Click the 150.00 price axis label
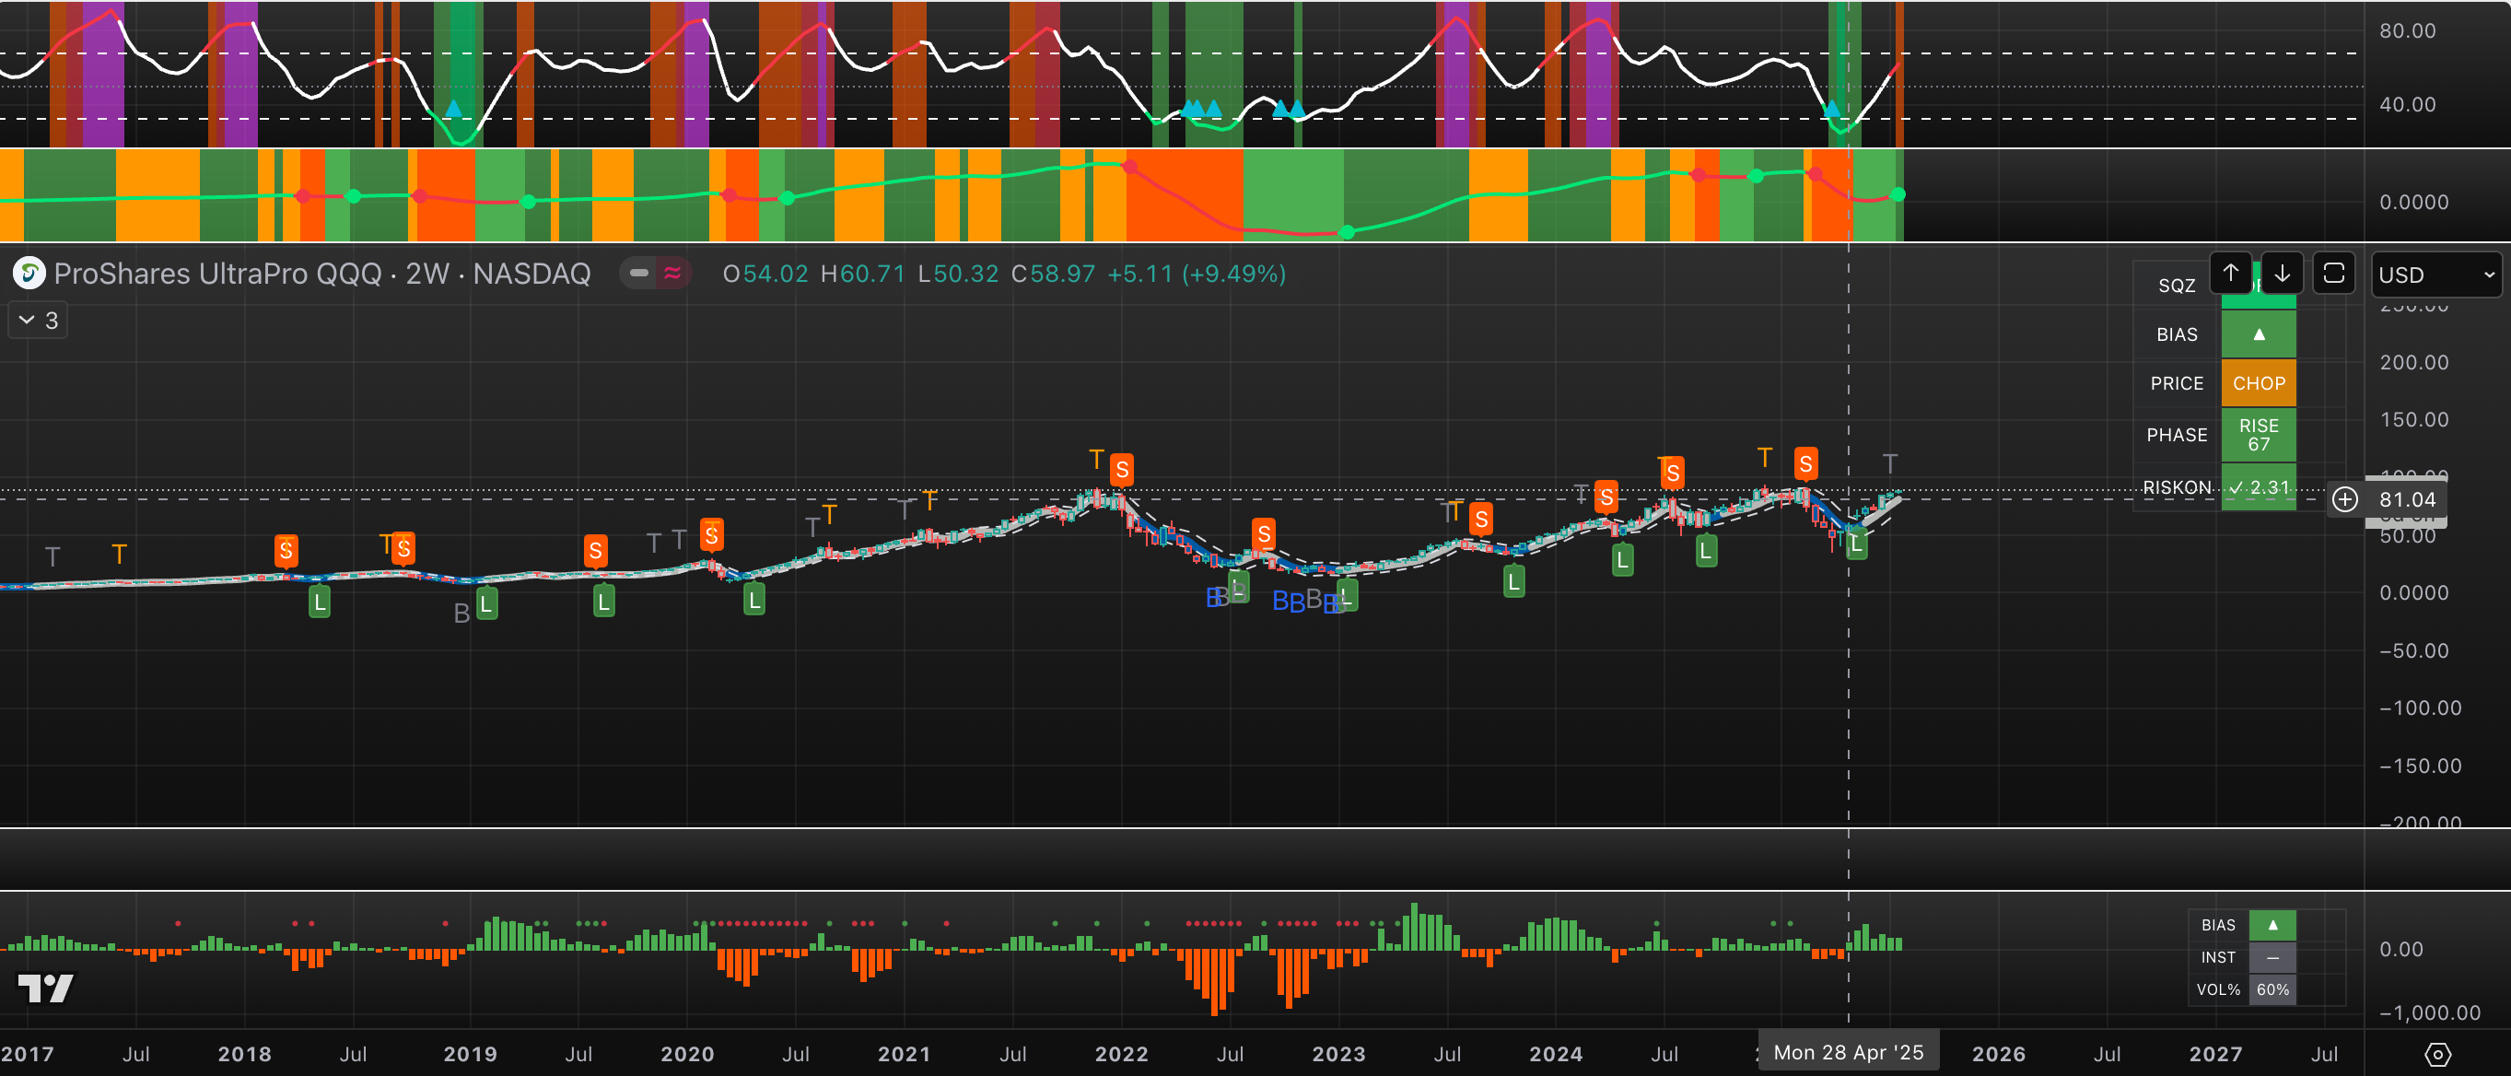 click(2413, 420)
